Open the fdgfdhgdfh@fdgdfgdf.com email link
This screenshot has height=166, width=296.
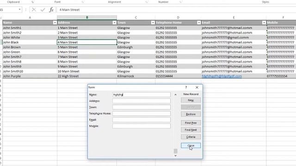tap(222, 76)
